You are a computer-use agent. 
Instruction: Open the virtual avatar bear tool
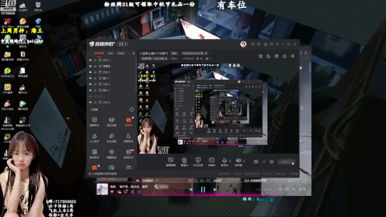pyautogui.click(x=111, y=122)
